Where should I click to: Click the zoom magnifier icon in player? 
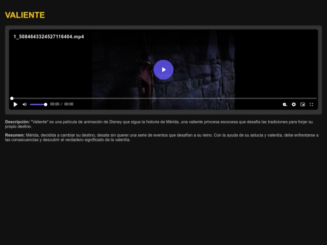tap(285, 105)
